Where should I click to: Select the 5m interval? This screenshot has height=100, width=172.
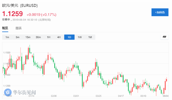click(18, 37)
